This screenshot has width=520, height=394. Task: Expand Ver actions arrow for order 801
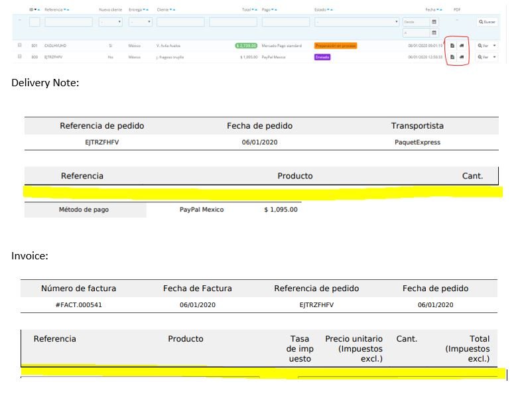click(x=495, y=46)
